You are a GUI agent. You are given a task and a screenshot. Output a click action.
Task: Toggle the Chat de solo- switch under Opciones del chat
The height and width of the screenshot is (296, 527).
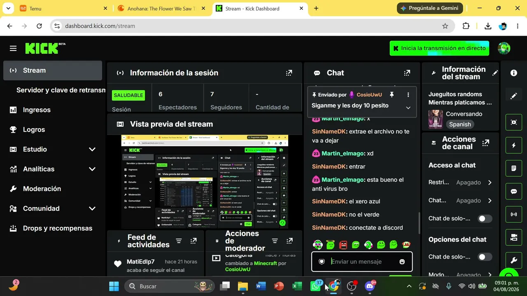point(485,257)
